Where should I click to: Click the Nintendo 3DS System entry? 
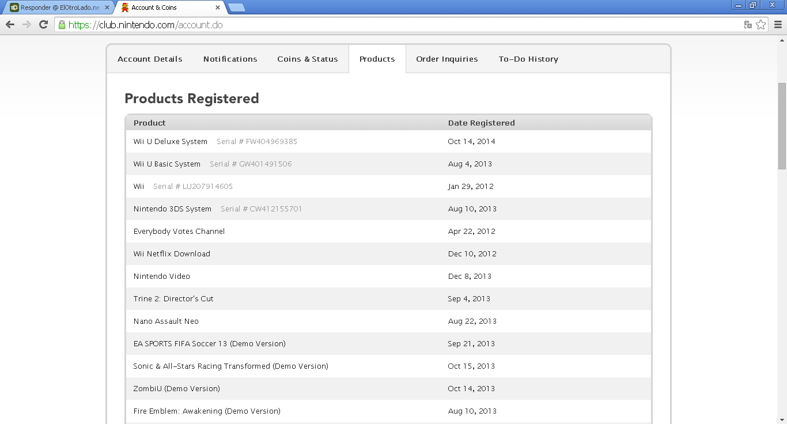(x=172, y=209)
